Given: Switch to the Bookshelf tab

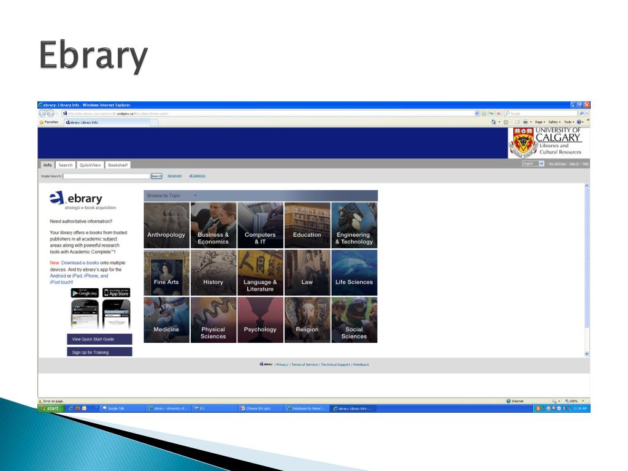Looking at the screenshot, I should (118, 165).
